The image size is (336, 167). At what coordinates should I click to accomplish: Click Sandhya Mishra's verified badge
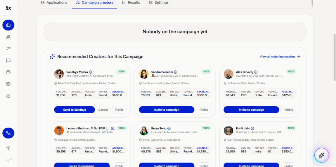point(91,72)
